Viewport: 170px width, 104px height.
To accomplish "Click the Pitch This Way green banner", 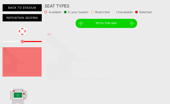I will coord(106,23).
